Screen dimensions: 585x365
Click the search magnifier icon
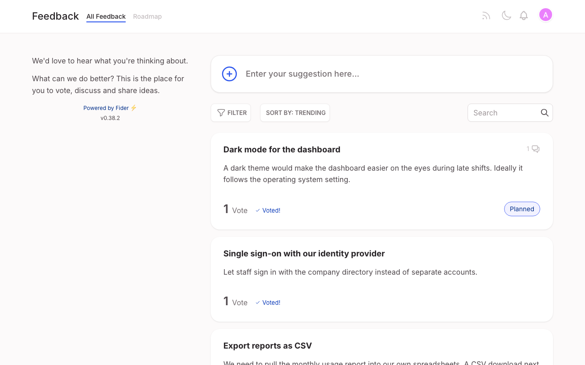(544, 113)
